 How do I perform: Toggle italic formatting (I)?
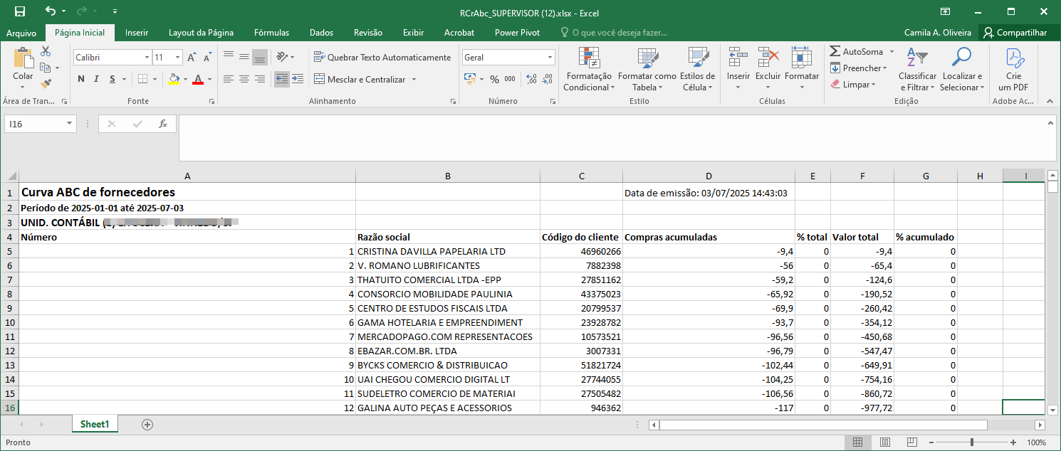(98, 79)
